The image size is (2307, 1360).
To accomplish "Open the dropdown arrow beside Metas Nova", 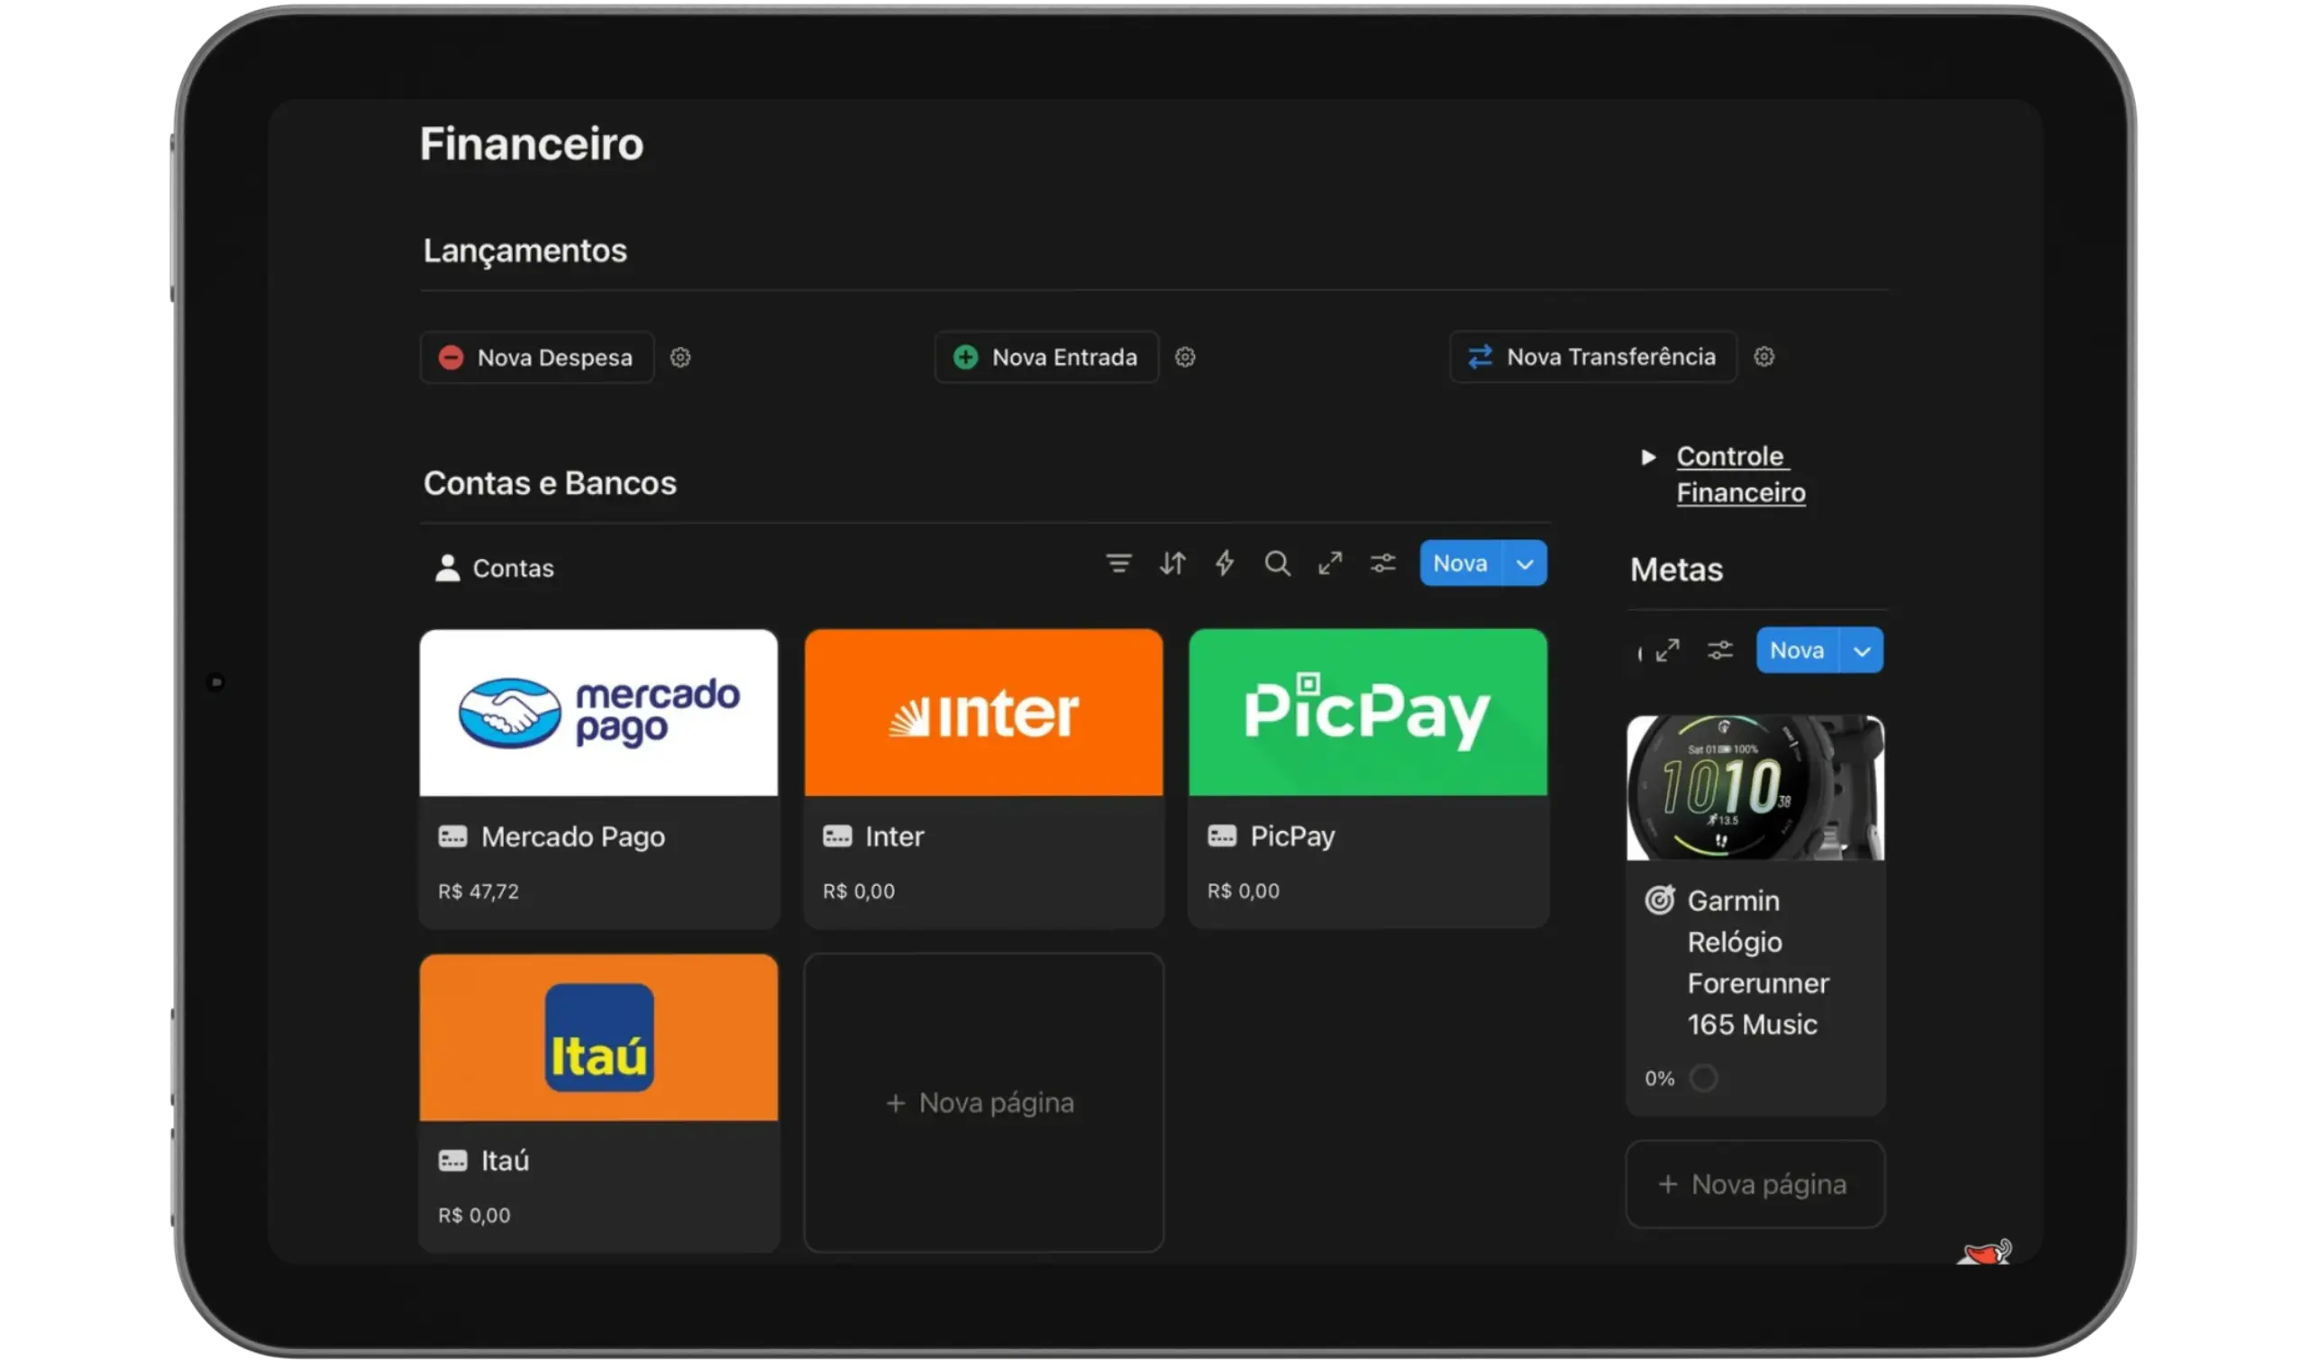I will coord(1862,651).
